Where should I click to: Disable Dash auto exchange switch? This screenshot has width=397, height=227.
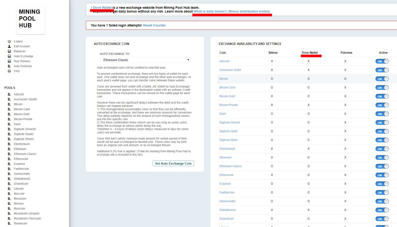(x=382, y=114)
